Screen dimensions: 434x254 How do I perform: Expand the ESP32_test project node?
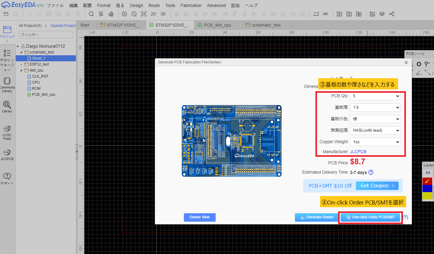click(21, 64)
